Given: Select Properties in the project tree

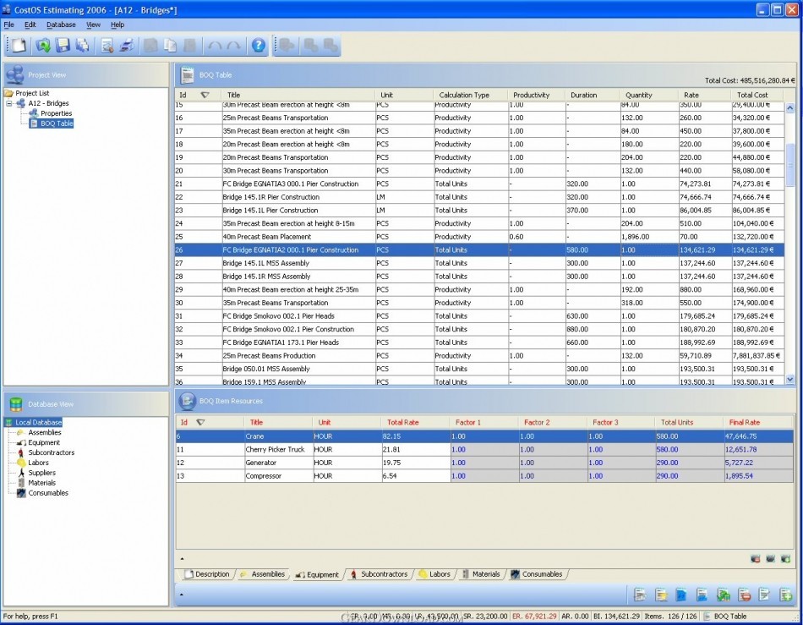Looking at the screenshot, I should 57,113.
